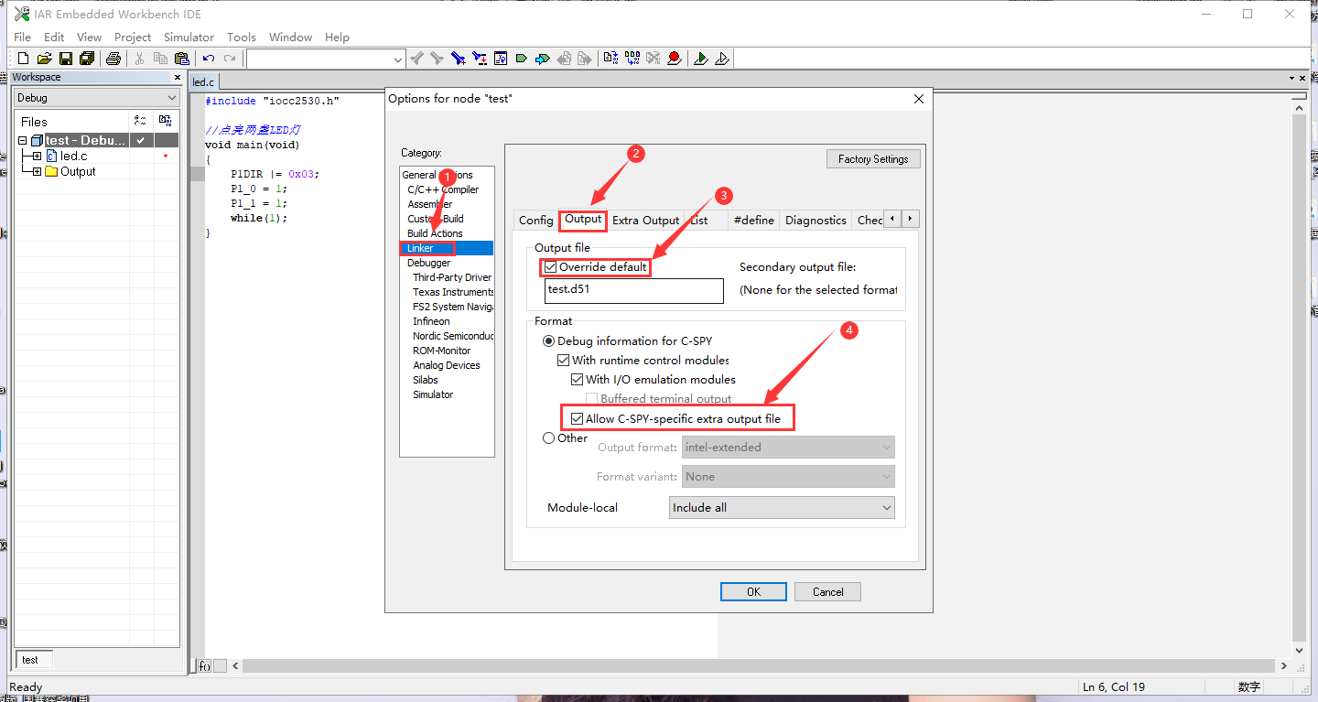The height and width of the screenshot is (702, 1318).
Task: Collapse the test - Debug project node
Action: click(23, 141)
